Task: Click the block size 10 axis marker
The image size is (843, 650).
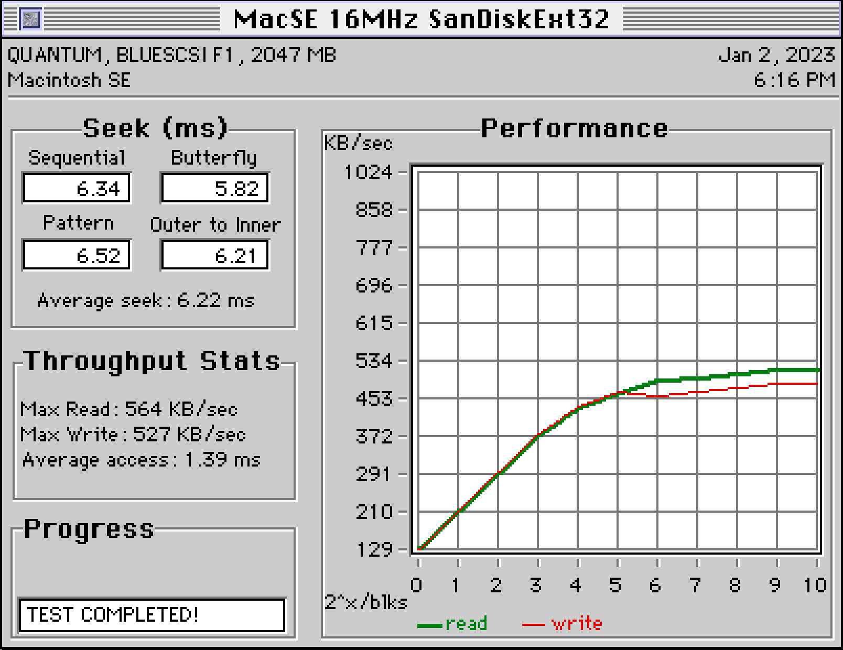Action: [x=815, y=585]
